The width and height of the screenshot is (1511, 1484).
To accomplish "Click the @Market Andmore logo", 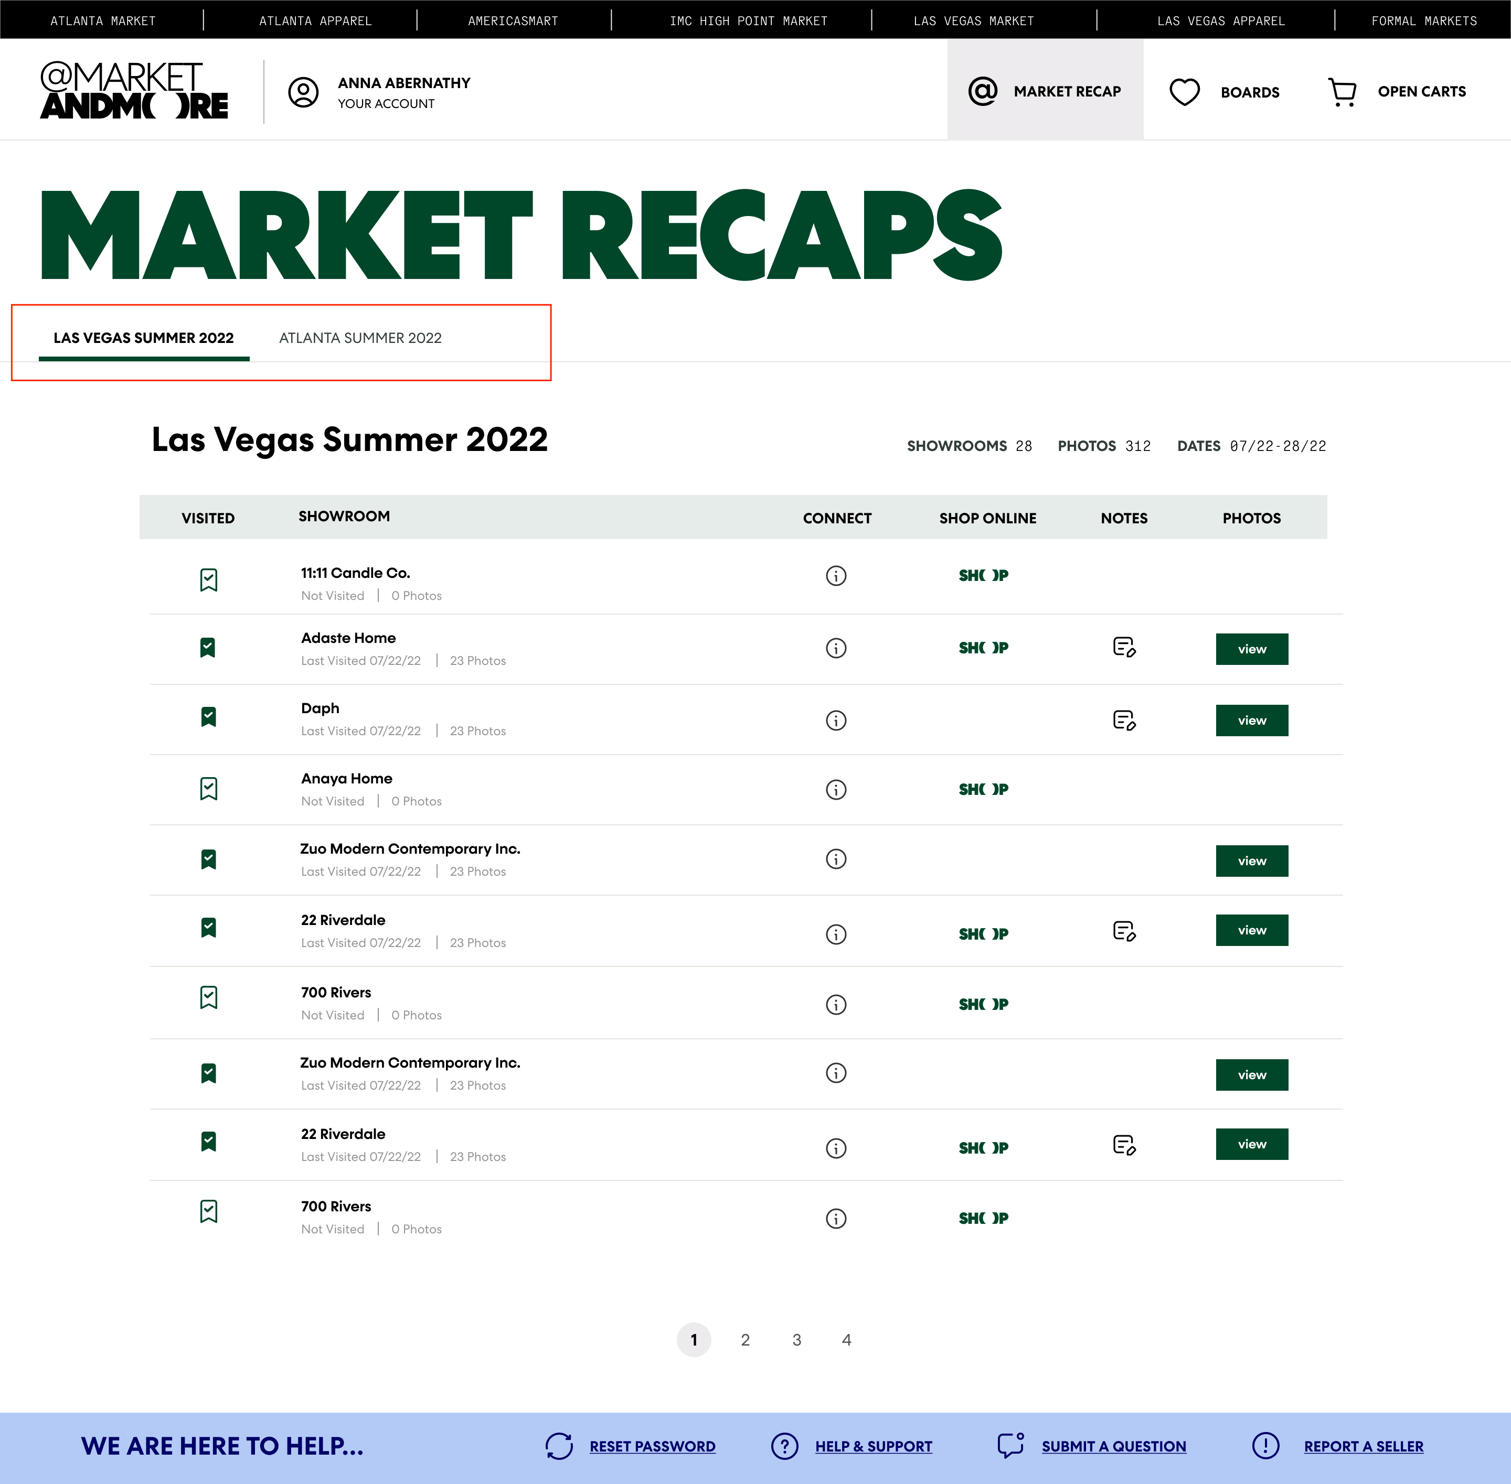I will [x=134, y=90].
